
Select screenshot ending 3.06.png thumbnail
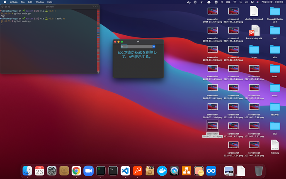254,145
